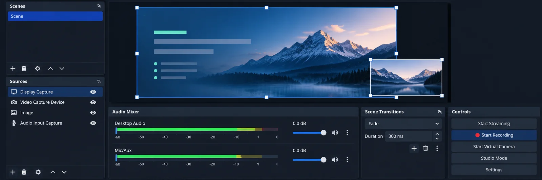Toggle visibility of Video Capture Device
The height and width of the screenshot is (180, 542).
[x=93, y=102]
